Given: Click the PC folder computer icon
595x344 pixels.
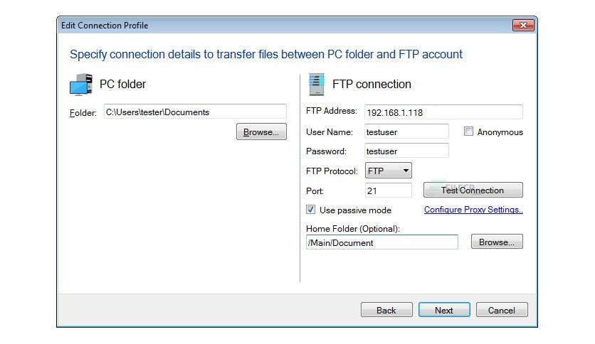Looking at the screenshot, I should coord(81,84).
